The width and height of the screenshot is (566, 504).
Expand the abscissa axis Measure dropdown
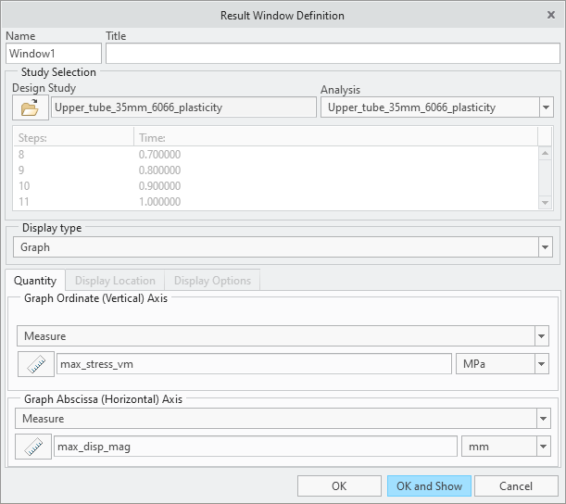[541, 419]
